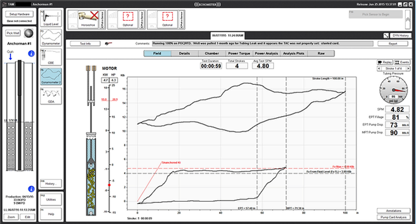Click the Base not connected status

tap(19, 21)
